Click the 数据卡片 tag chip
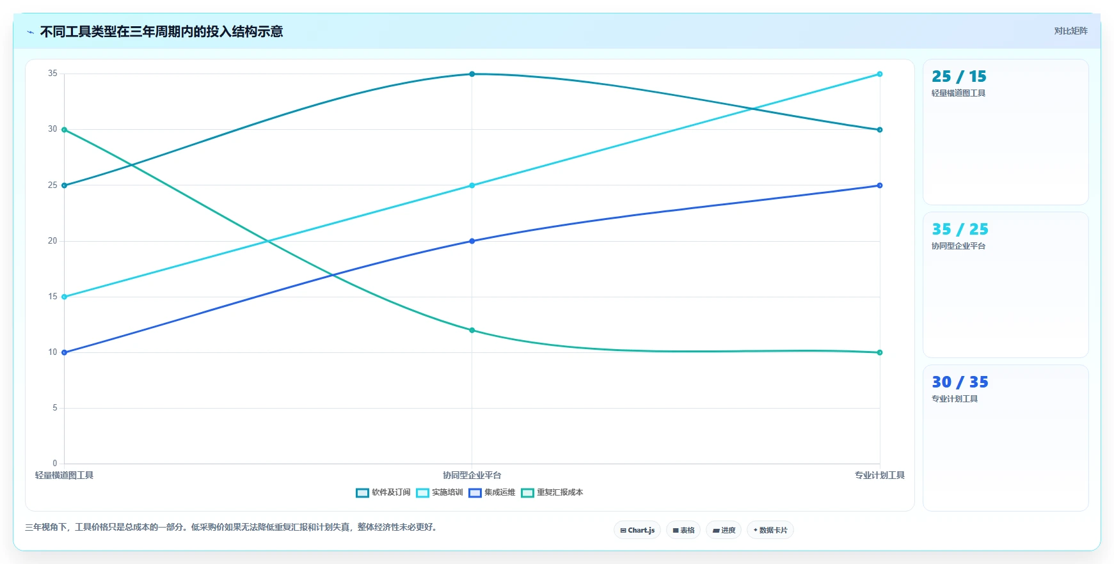 pos(770,530)
